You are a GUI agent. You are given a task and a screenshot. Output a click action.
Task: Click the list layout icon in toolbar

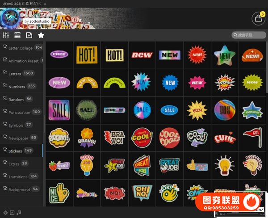click(17, 35)
